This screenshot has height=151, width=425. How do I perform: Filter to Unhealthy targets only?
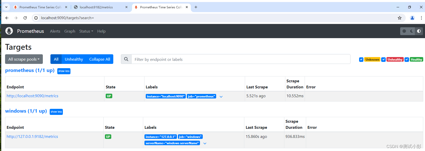coord(74,59)
